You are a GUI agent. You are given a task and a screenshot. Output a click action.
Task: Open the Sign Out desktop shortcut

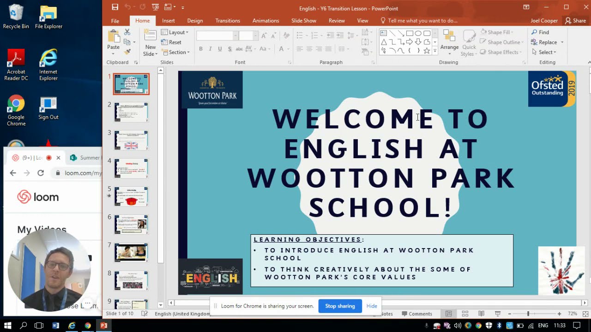48,108
